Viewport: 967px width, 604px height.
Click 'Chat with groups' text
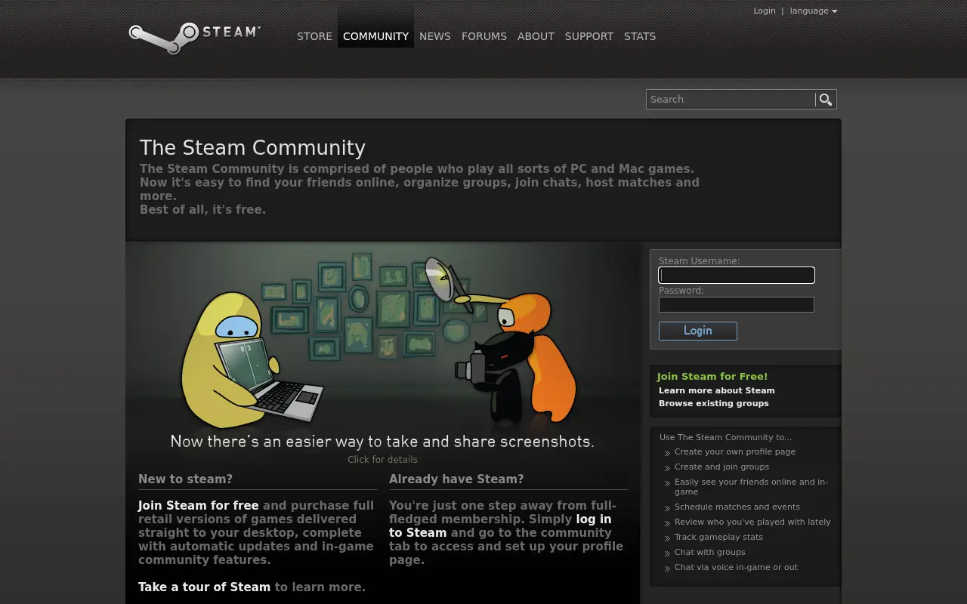click(710, 552)
